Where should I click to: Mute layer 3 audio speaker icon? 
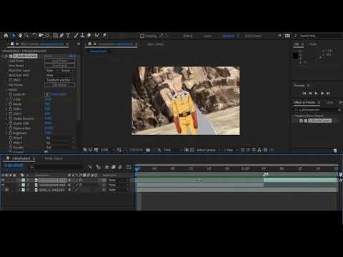[7, 190]
